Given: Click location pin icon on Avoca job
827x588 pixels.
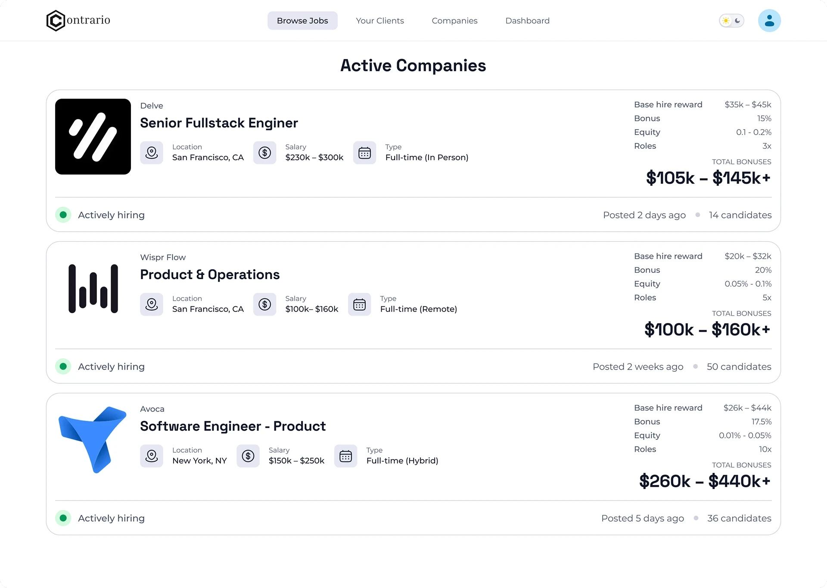Looking at the screenshot, I should tap(152, 456).
